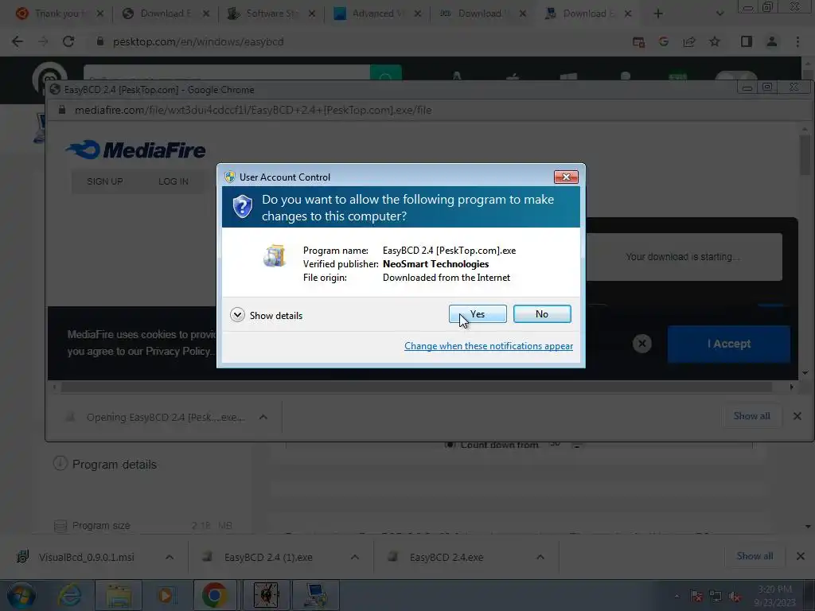
Task: Close the 'Advanced' tab
Action: [x=418, y=14]
